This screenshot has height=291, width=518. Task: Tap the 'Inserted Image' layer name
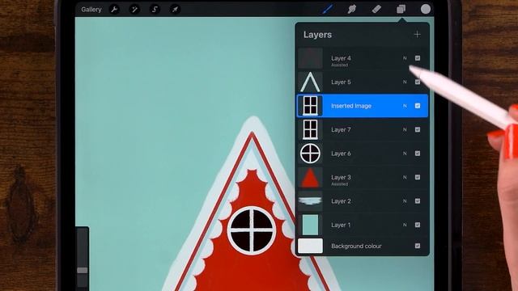coord(351,106)
